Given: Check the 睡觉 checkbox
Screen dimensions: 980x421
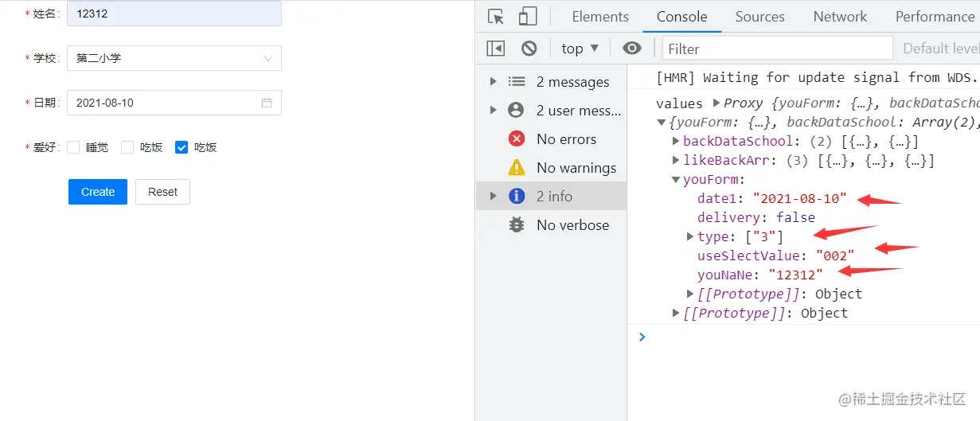Looking at the screenshot, I should pyautogui.click(x=73, y=147).
